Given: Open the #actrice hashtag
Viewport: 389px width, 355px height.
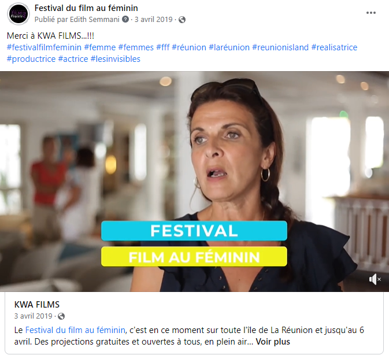Looking at the screenshot, I should click(73, 59).
